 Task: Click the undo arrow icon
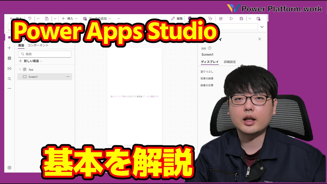click(30, 18)
